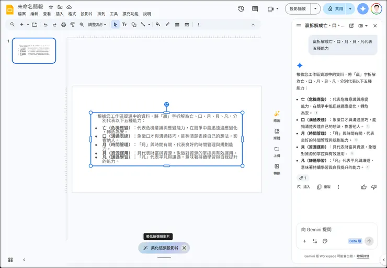Select the paint format roller
This screenshot has height=268, width=387.
click(73, 25)
